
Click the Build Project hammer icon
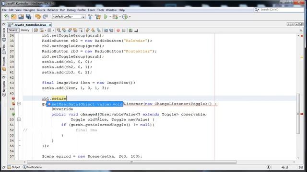coord(90,17)
